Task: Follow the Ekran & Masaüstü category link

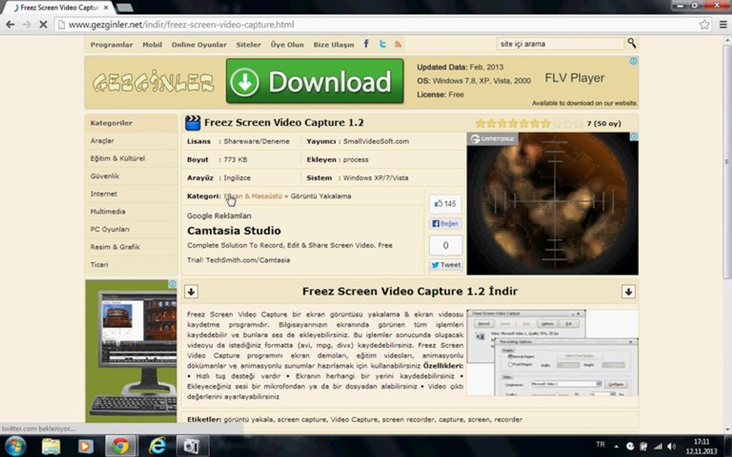Action: coord(253,196)
